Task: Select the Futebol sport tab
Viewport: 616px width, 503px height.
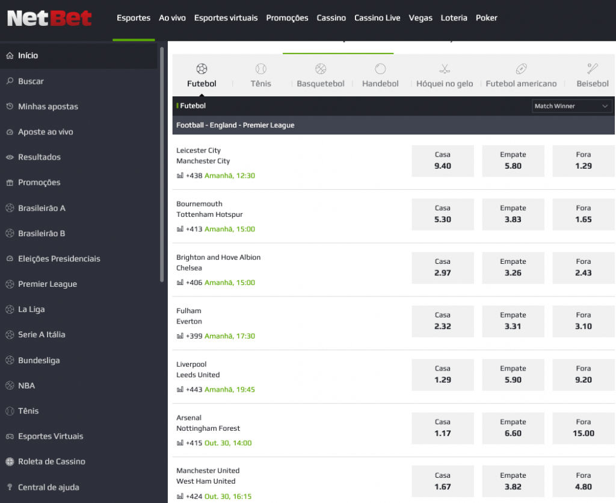Action: coord(202,75)
